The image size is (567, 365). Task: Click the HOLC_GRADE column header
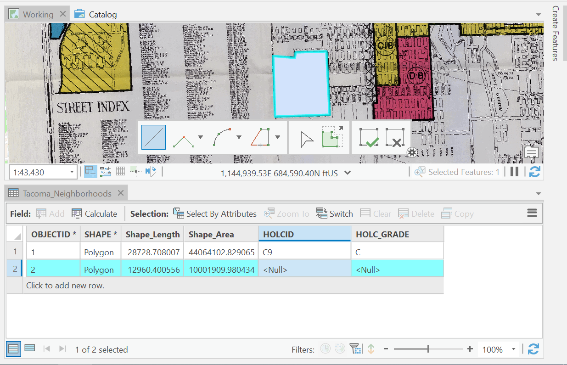click(x=398, y=234)
